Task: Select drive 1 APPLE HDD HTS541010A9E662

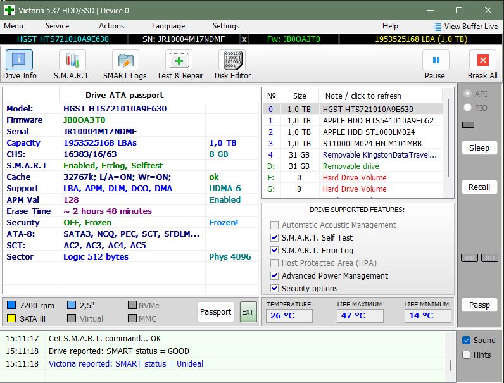Action: pyautogui.click(x=353, y=121)
